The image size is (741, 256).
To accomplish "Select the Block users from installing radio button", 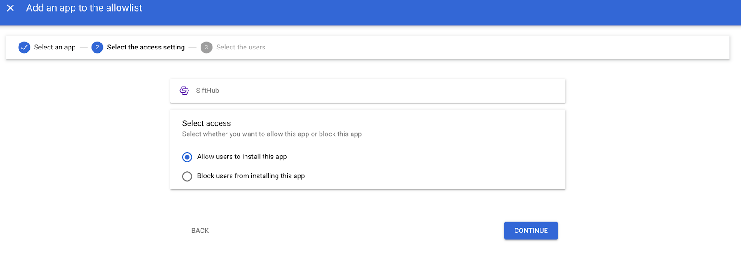I will point(187,177).
